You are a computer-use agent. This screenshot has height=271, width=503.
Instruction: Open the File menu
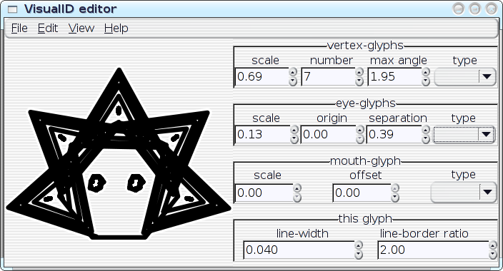click(x=19, y=29)
